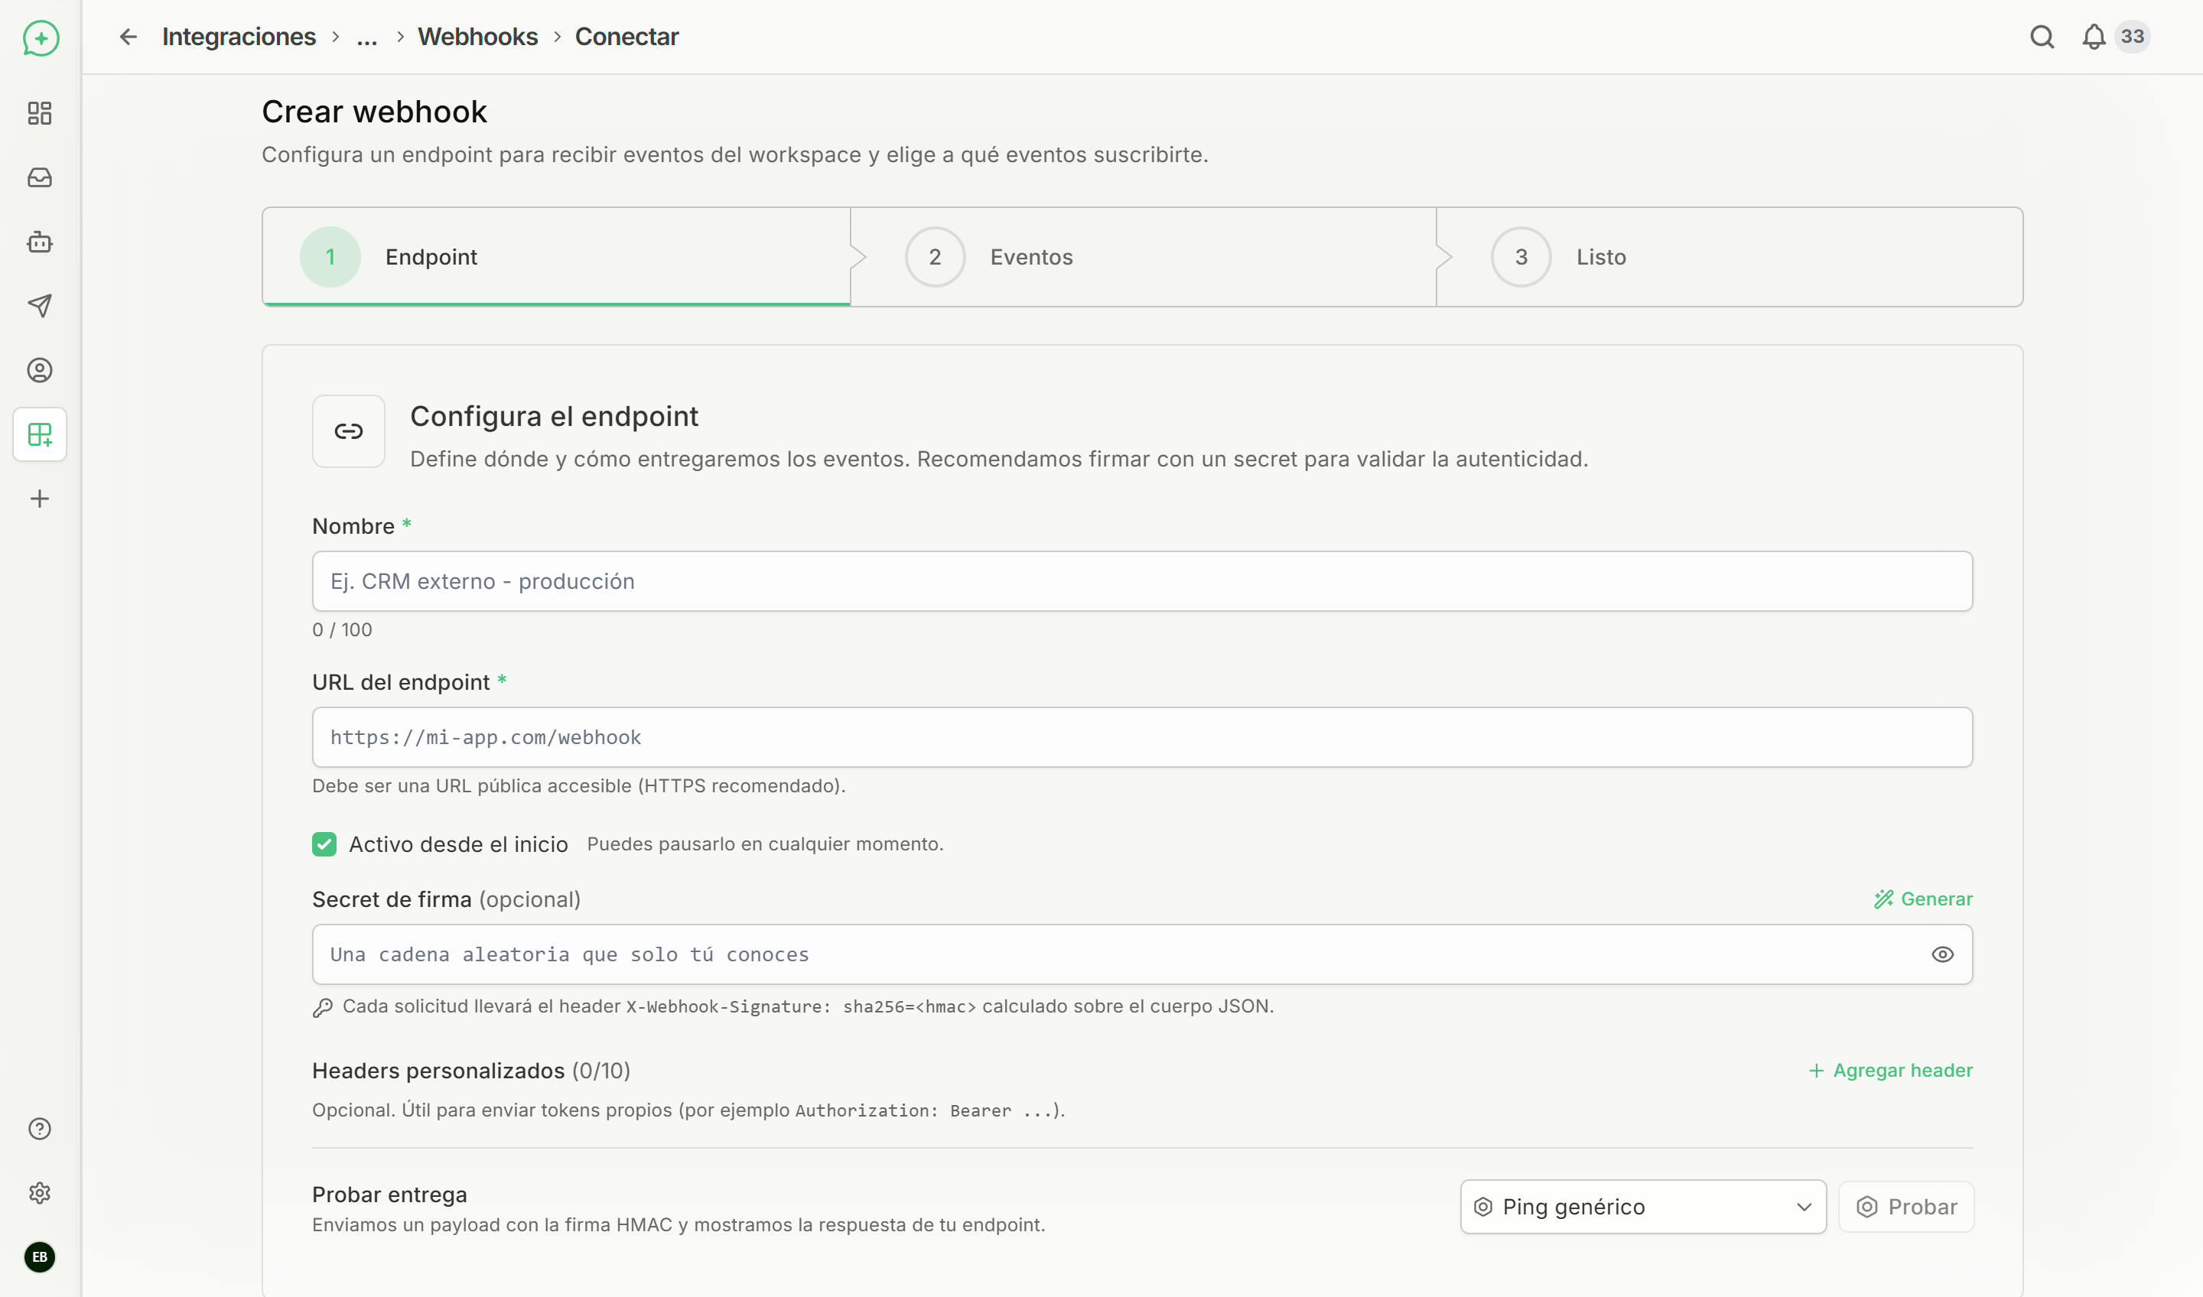Click the Activo desde el inicio label
Viewport: 2203px width, 1297px height.
click(458, 844)
